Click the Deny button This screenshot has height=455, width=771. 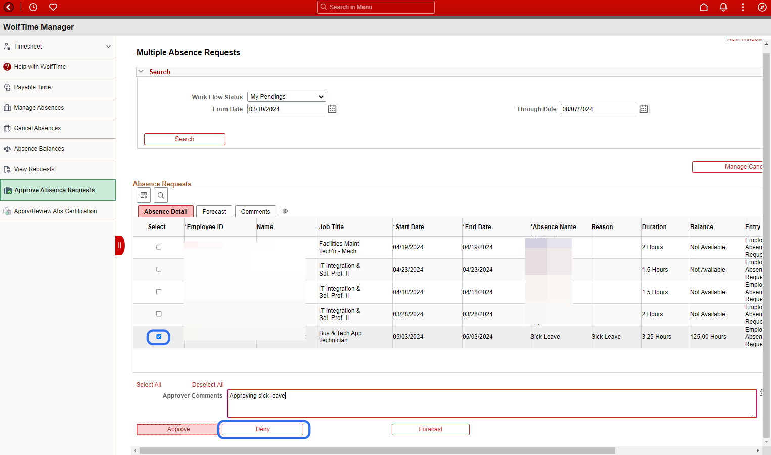(263, 429)
